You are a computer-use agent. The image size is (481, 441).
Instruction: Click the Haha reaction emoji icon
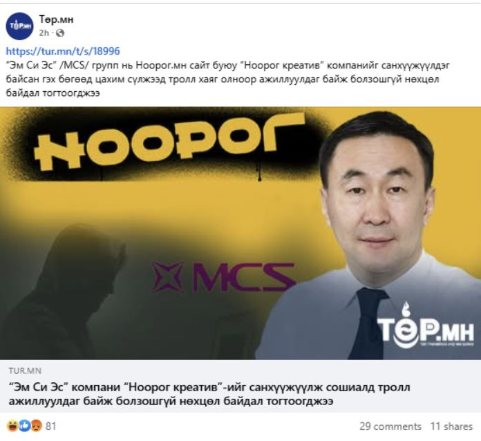(12, 426)
